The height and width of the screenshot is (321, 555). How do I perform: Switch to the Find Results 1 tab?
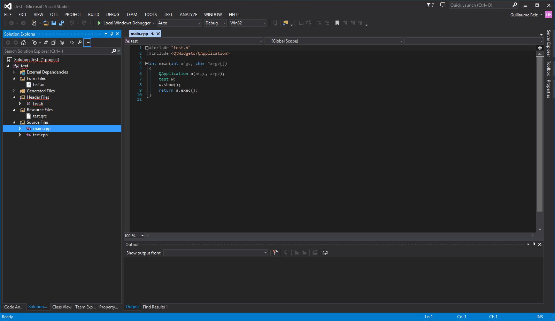coord(155,307)
